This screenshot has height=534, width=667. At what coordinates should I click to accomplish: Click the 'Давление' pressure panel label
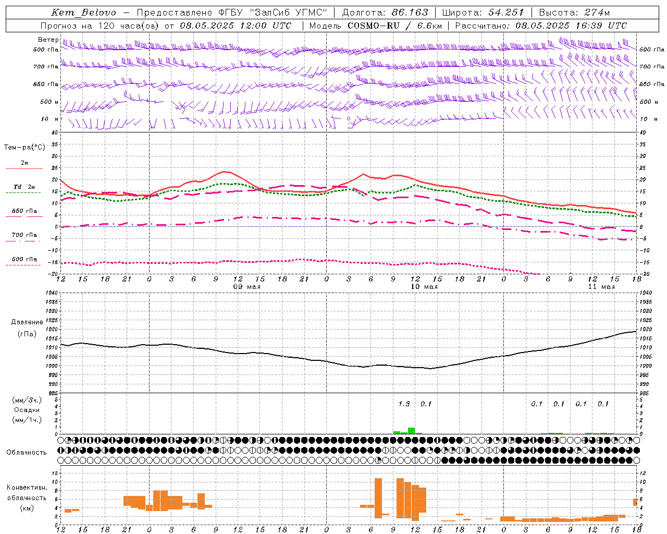pyautogui.click(x=27, y=322)
